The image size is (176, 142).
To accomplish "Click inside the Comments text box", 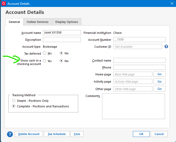I will pos(133,106).
